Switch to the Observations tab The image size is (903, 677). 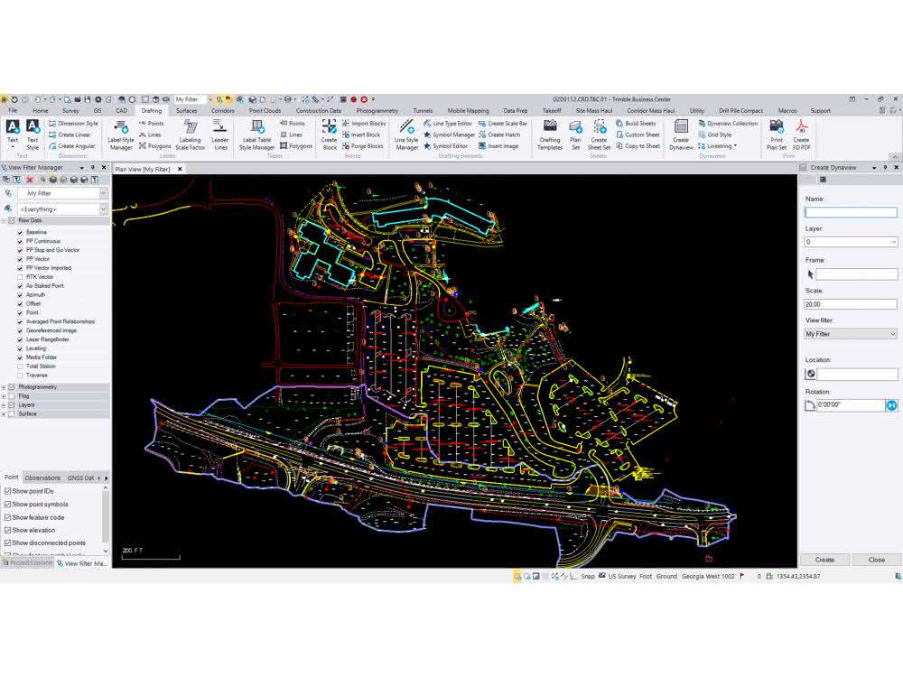(42, 478)
